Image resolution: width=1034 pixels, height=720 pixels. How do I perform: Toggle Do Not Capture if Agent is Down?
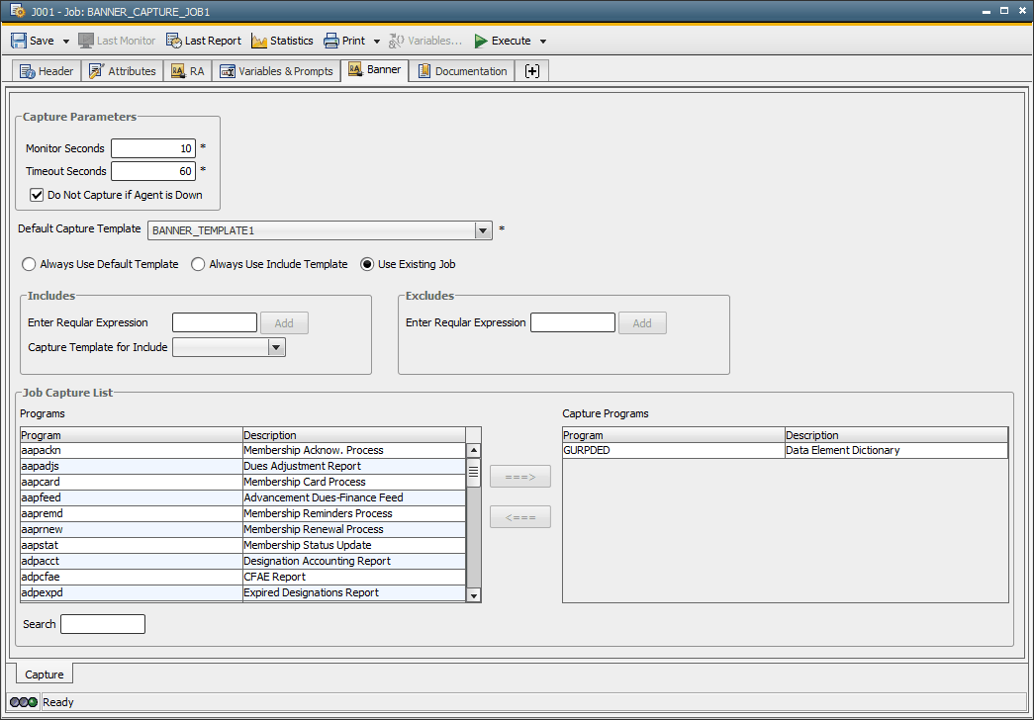[37, 195]
